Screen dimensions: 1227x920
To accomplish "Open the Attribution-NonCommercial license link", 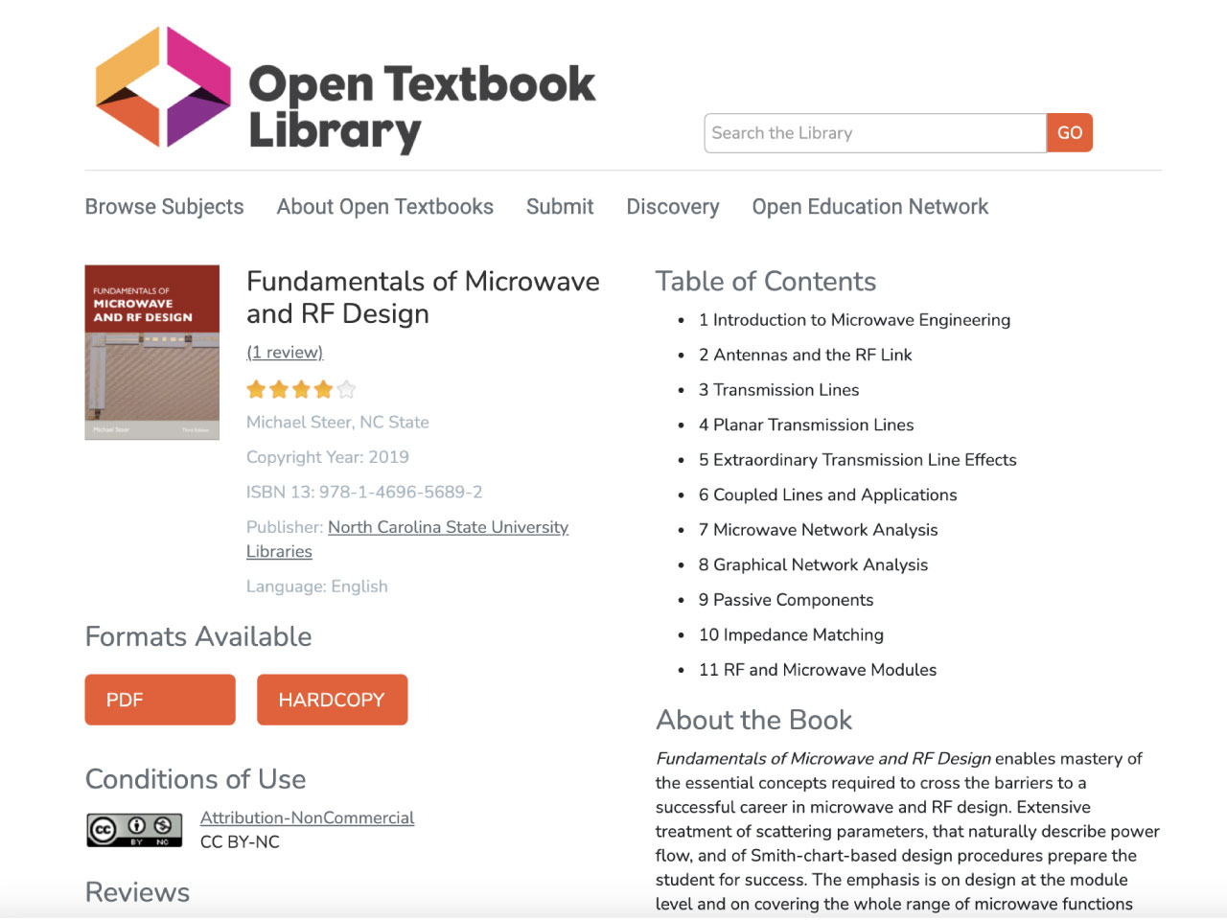I will 307,817.
